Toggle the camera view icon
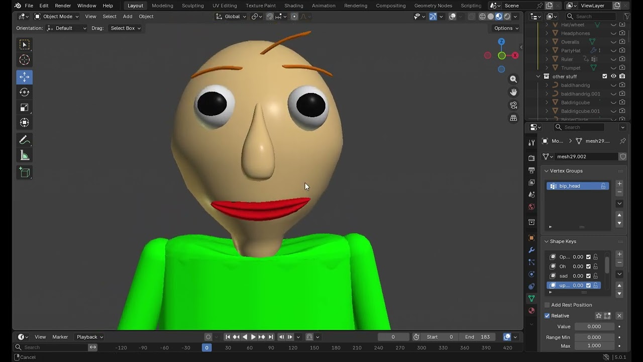The height and width of the screenshot is (362, 643). pyautogui.click(x=513, y=105)
